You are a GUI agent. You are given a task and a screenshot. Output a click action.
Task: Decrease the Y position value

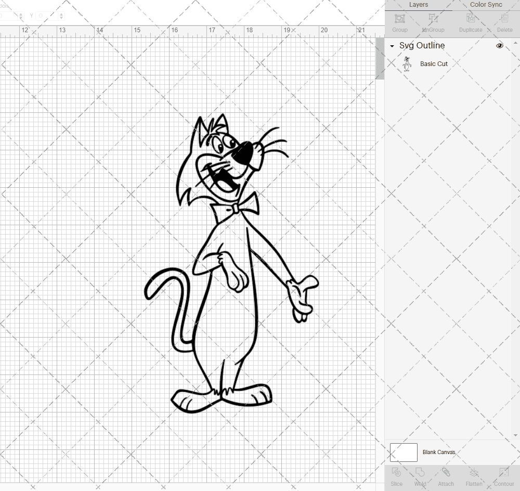61,18
